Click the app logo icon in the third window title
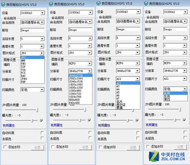Image resolution: width=190 pixels, height=165 pixels. pos(99,3)
